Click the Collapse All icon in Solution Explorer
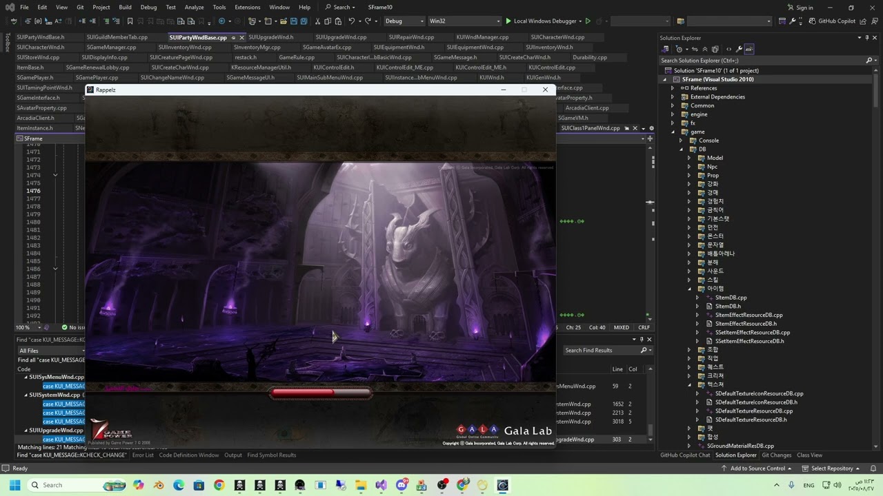The height and width of the screenshot is (496, 883). [705, 49]
